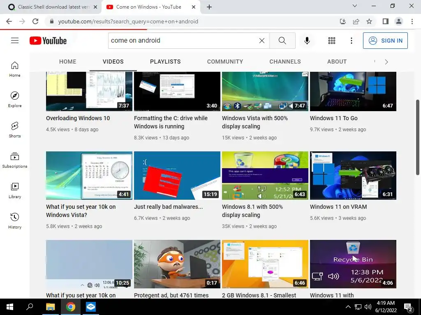This screenshot has width=421, height=315.
Task: Click the Chrome taskbar icon
Action: click(x=71, y=307)
